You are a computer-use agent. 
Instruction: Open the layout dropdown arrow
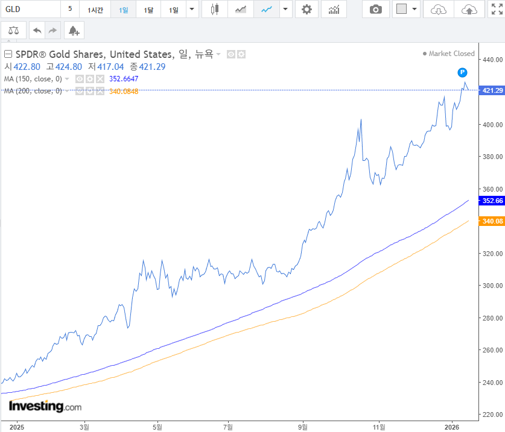(414, 9)
